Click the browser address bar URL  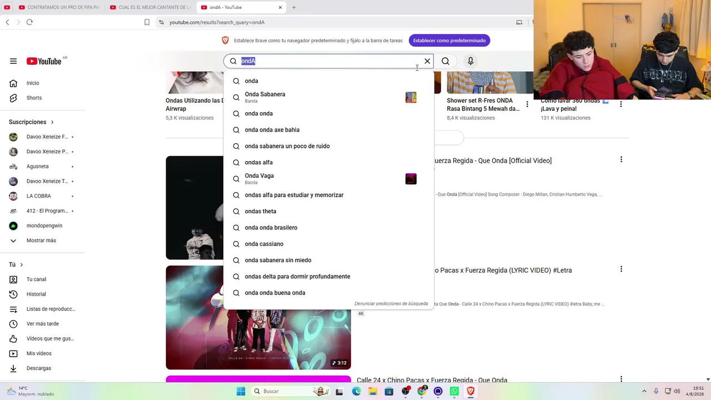coord(217,22)
